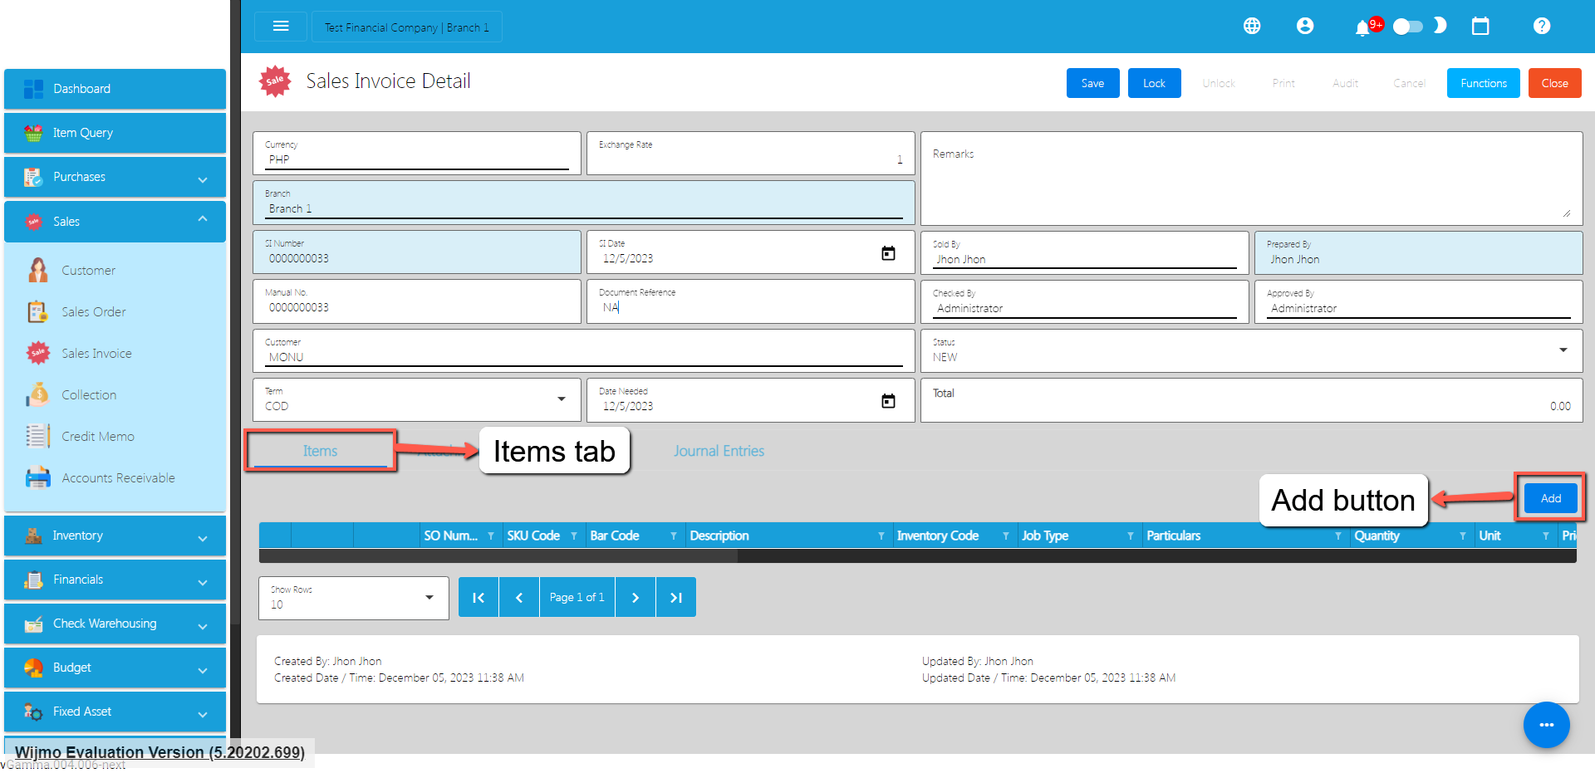This screenshot has width=1595, height=773.
Task: Open the help question mark icon
Action: [1542, 27]
